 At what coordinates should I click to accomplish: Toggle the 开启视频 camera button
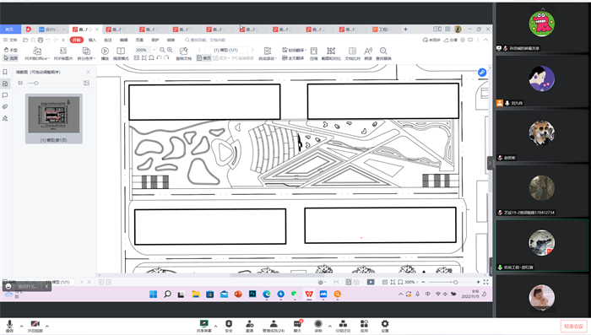click(35, 326)
